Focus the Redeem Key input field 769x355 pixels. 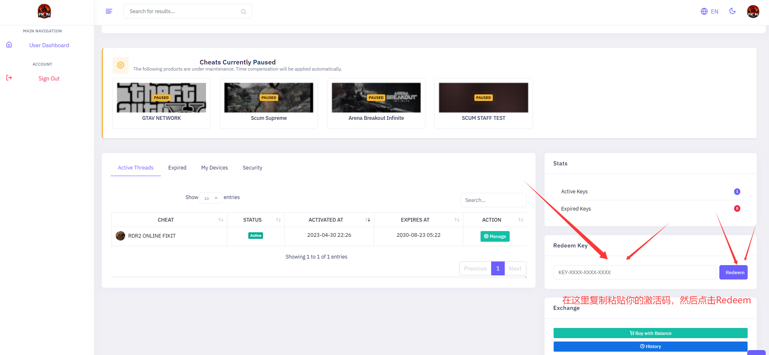[635, 273]
